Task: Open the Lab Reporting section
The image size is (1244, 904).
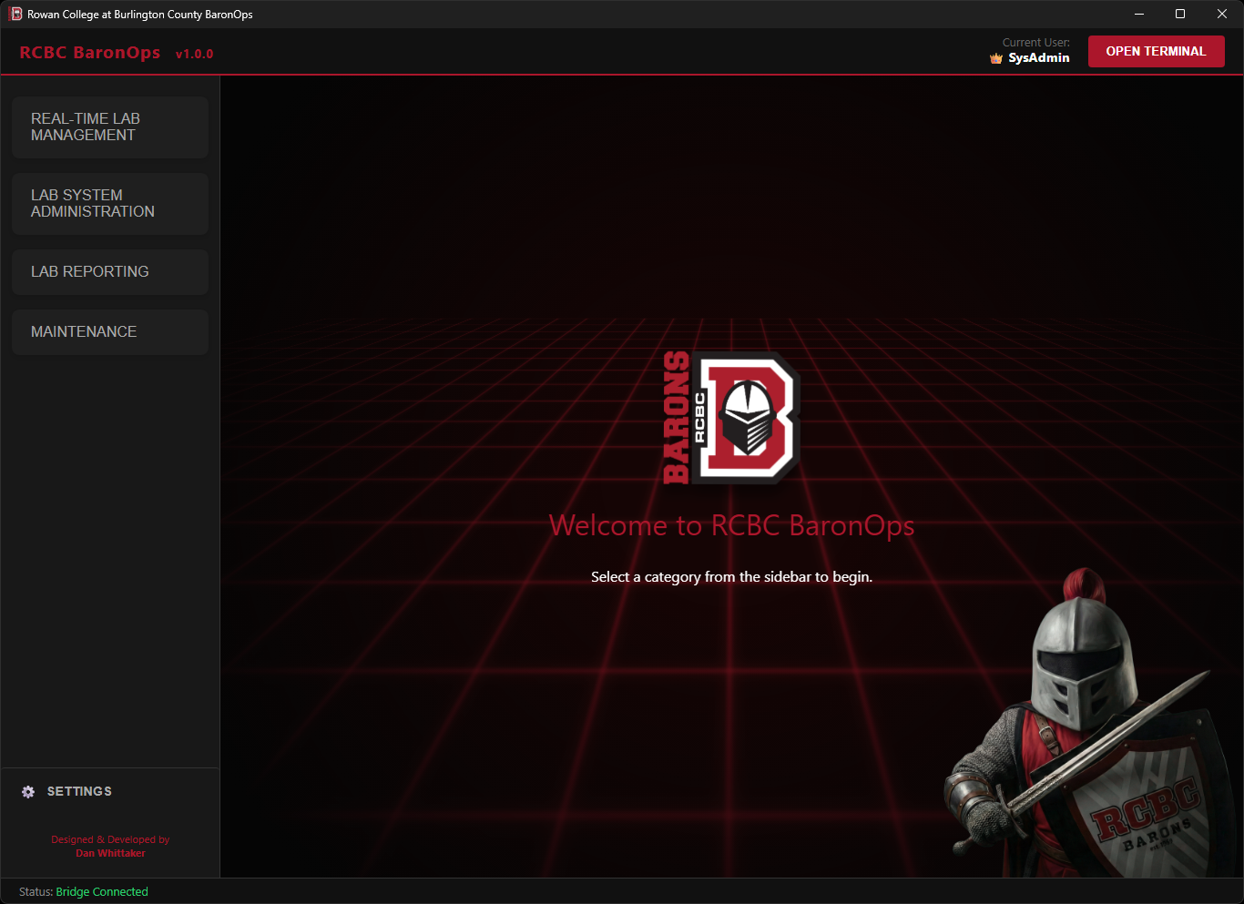Action: (x=109, y=271)
